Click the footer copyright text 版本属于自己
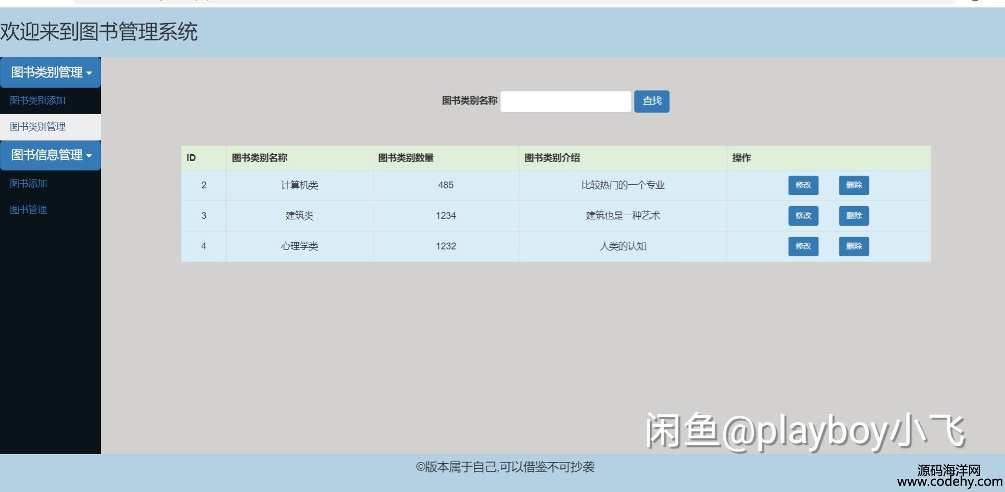This screenshot has width=1005, height=492. (505, 467)
